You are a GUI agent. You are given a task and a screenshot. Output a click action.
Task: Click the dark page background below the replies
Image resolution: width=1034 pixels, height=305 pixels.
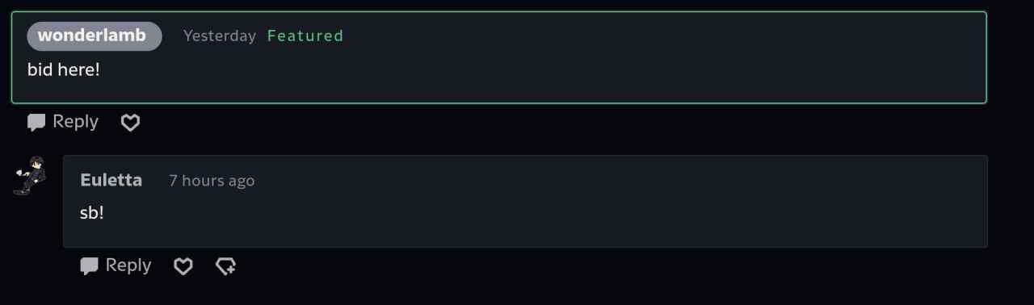[x=565, y=290]
